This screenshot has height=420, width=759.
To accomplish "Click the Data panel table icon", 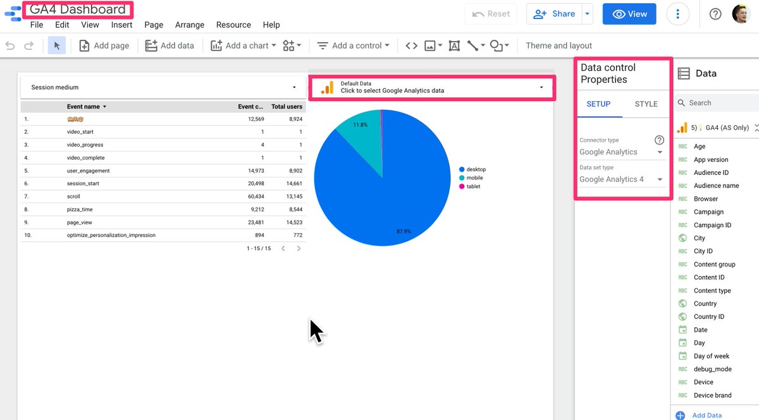I will click(683, 73).
